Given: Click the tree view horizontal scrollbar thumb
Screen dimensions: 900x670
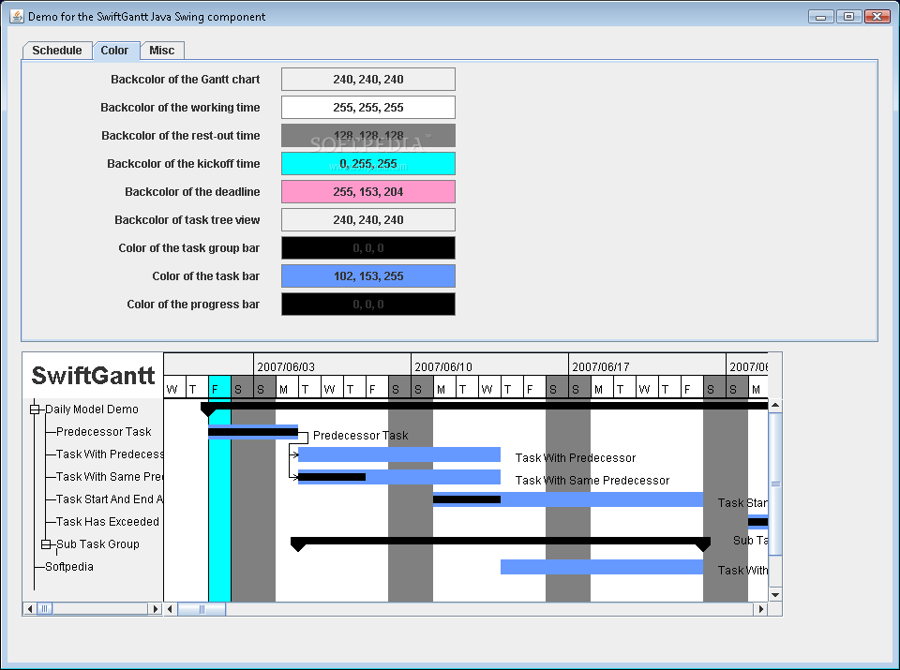Looking at the screenshot, I should pyautogui.click(x=45, y=608).
